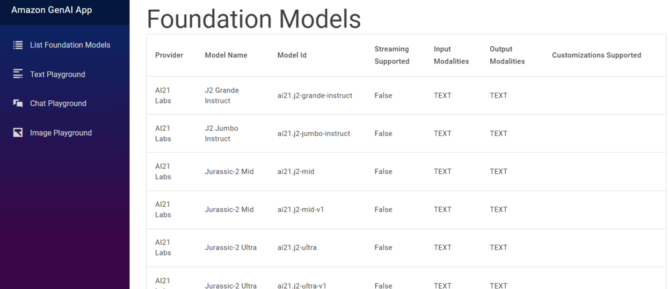This screenshot has width=669, height=289.
Task: Click the Provider column header
Action: point(169,55)
